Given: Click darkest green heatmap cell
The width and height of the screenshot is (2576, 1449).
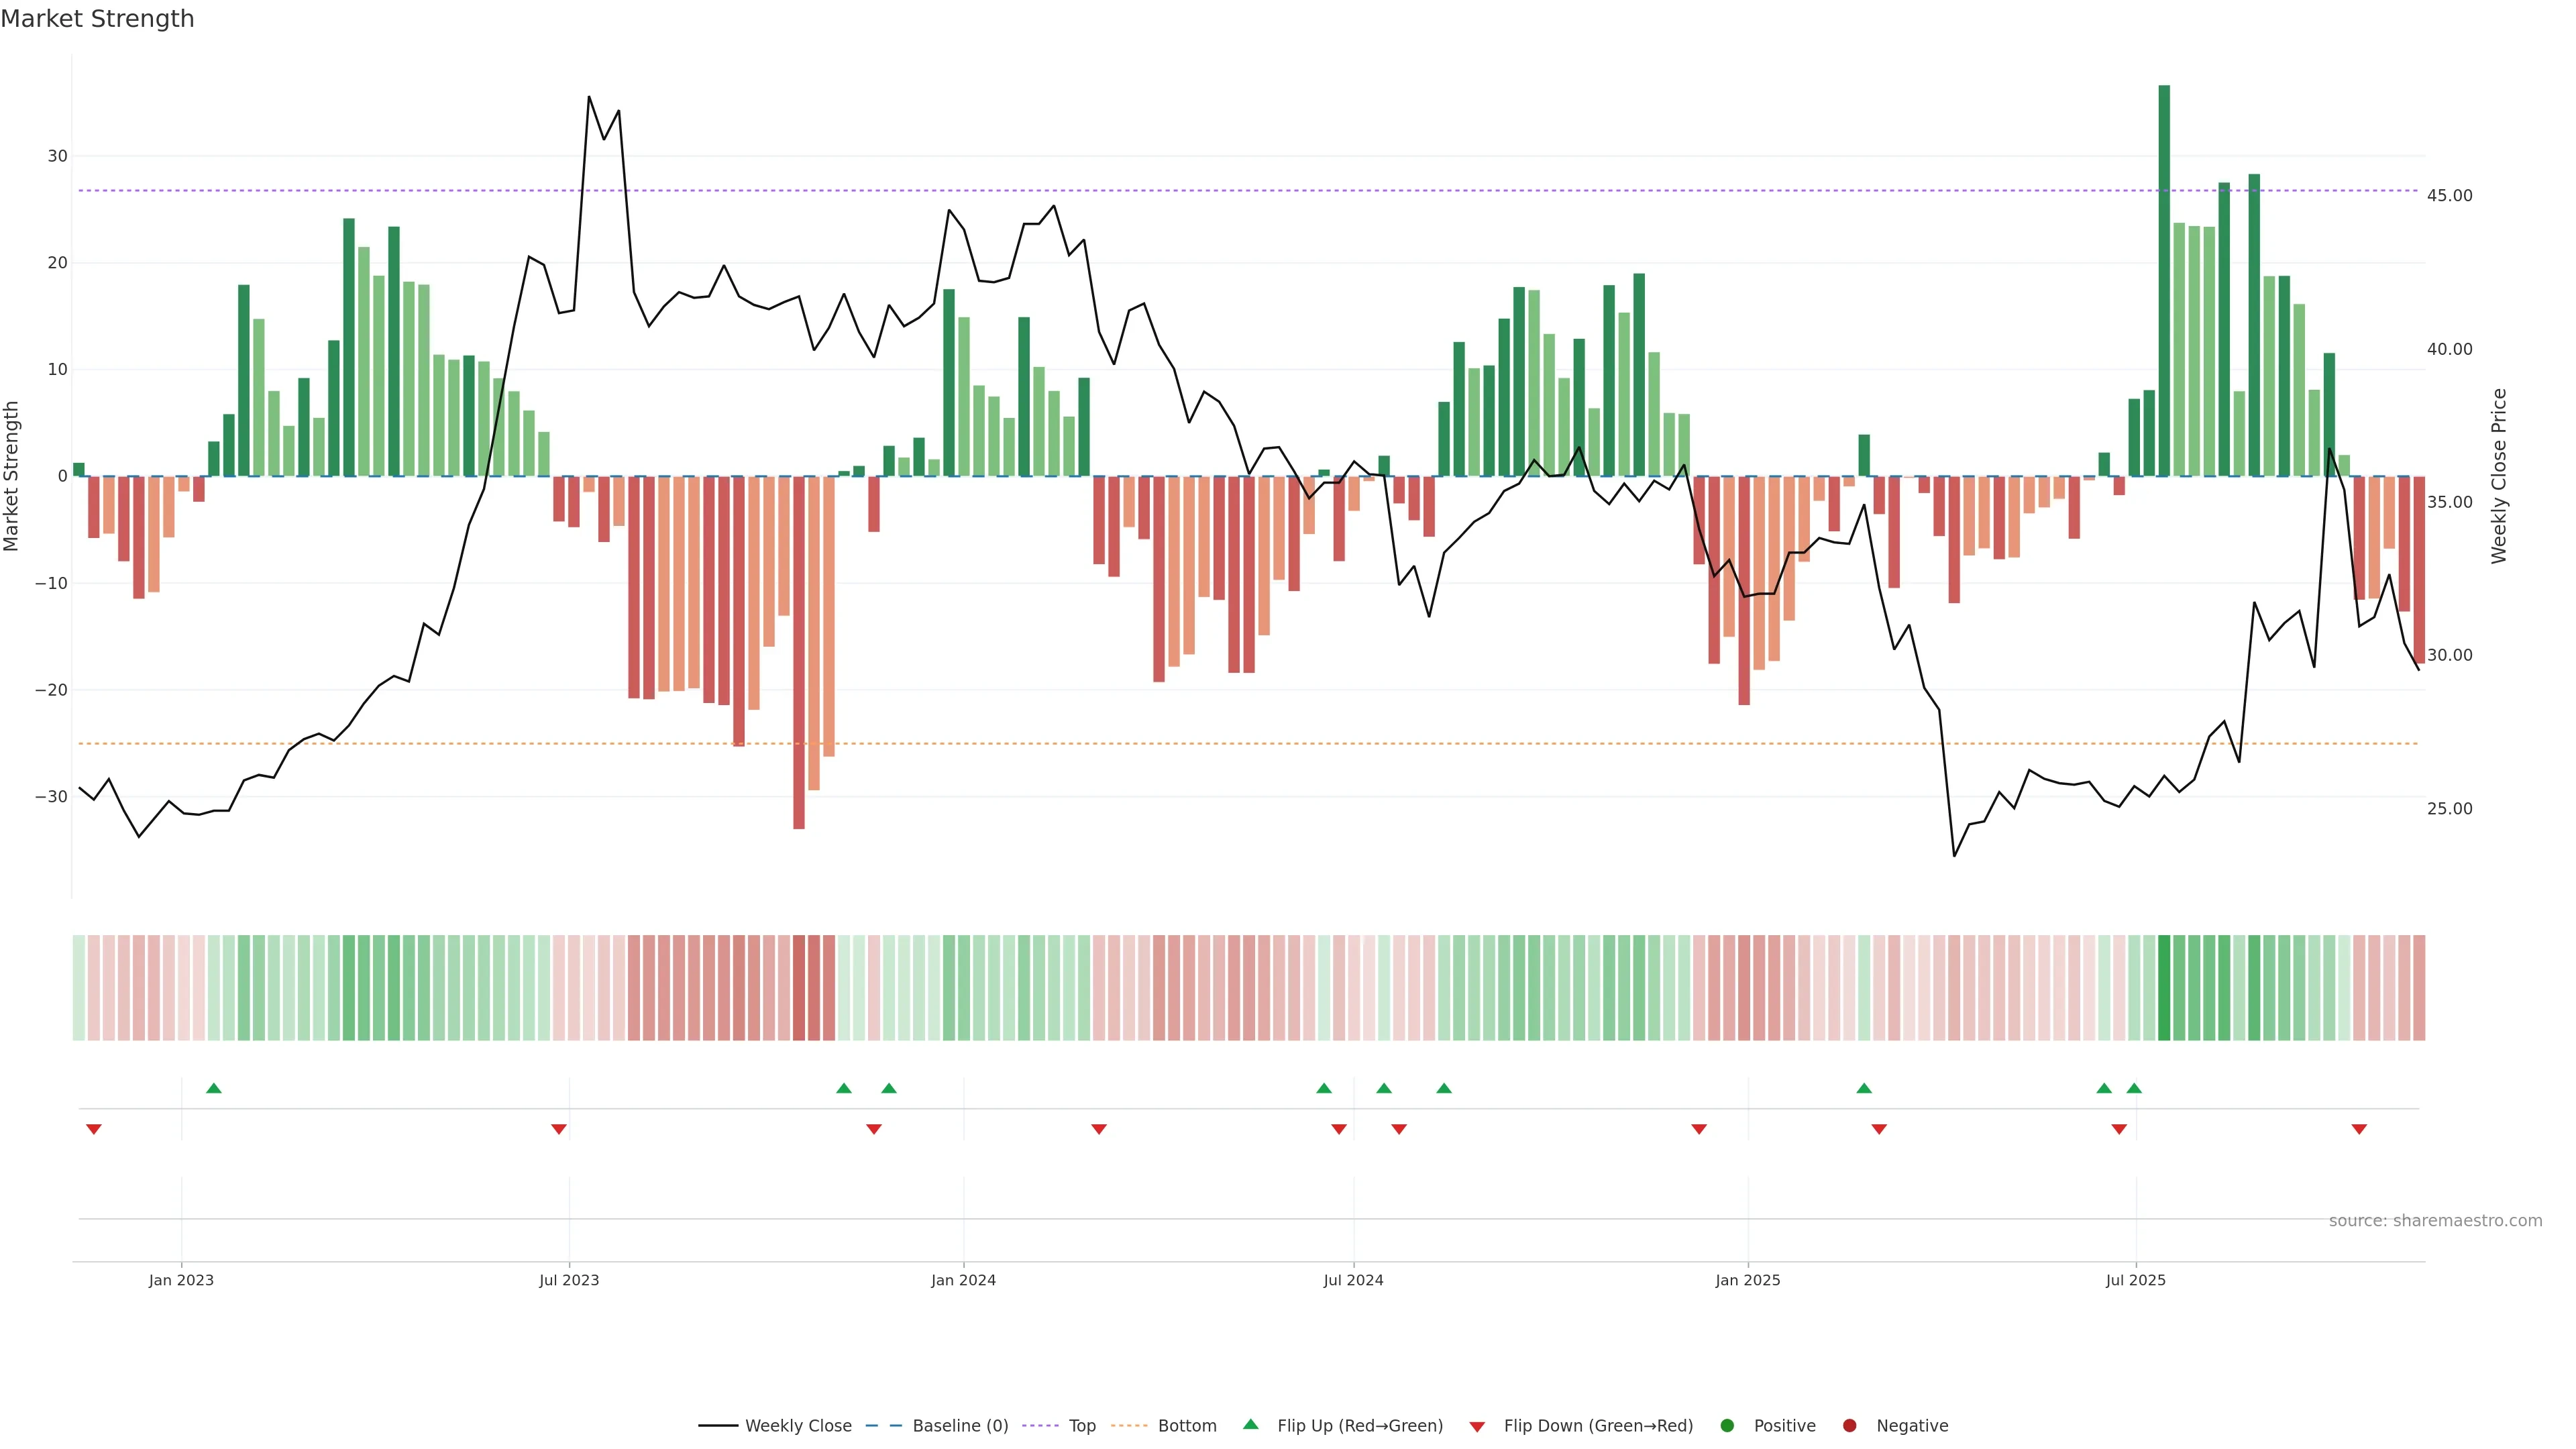Looking at the screenshot, I should point(2164,988).
